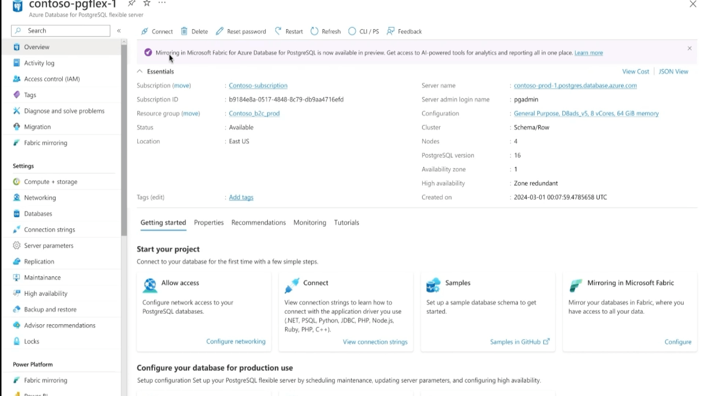The image size is (705, 396).
Task: Dismiss the Fabric mirroring banner
Action: click(690, 48)
